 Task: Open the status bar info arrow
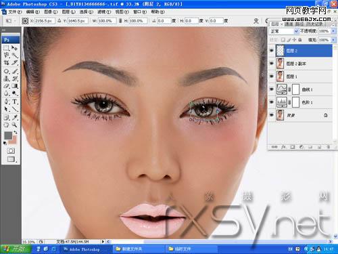click(103, 241)
